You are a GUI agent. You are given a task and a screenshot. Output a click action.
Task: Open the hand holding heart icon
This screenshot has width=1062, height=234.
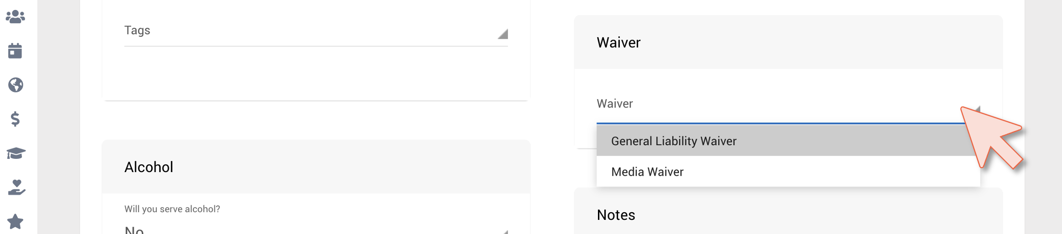pyautogui.click(x=16, y=187)
